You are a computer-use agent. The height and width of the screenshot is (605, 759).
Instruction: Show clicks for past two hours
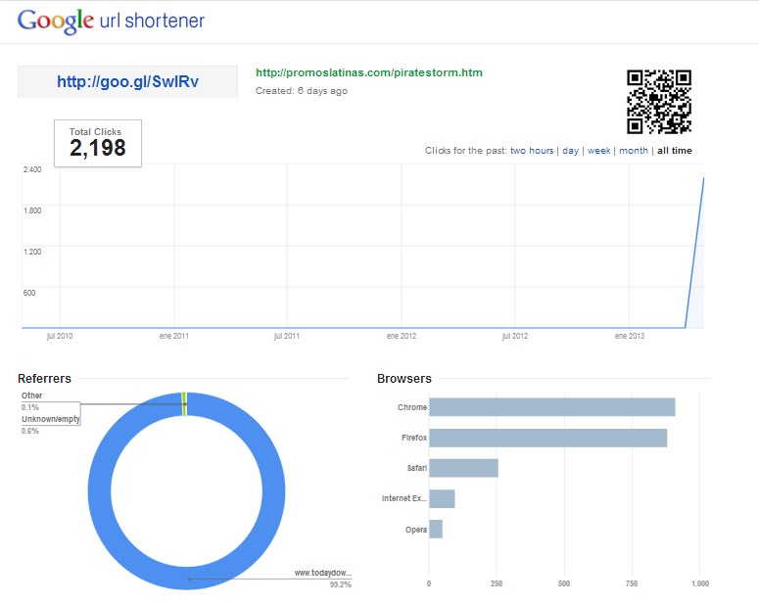(532, 151)
